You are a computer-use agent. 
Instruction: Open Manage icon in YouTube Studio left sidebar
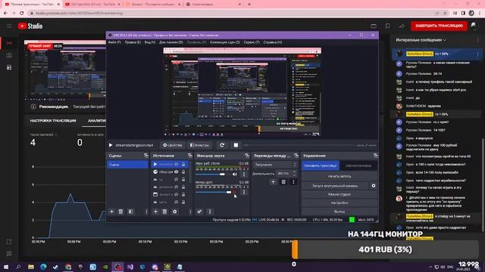click(x=9, y=67)
